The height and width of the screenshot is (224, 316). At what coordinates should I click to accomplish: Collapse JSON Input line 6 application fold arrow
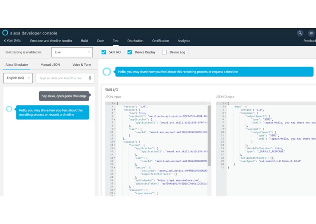point(115,119)
